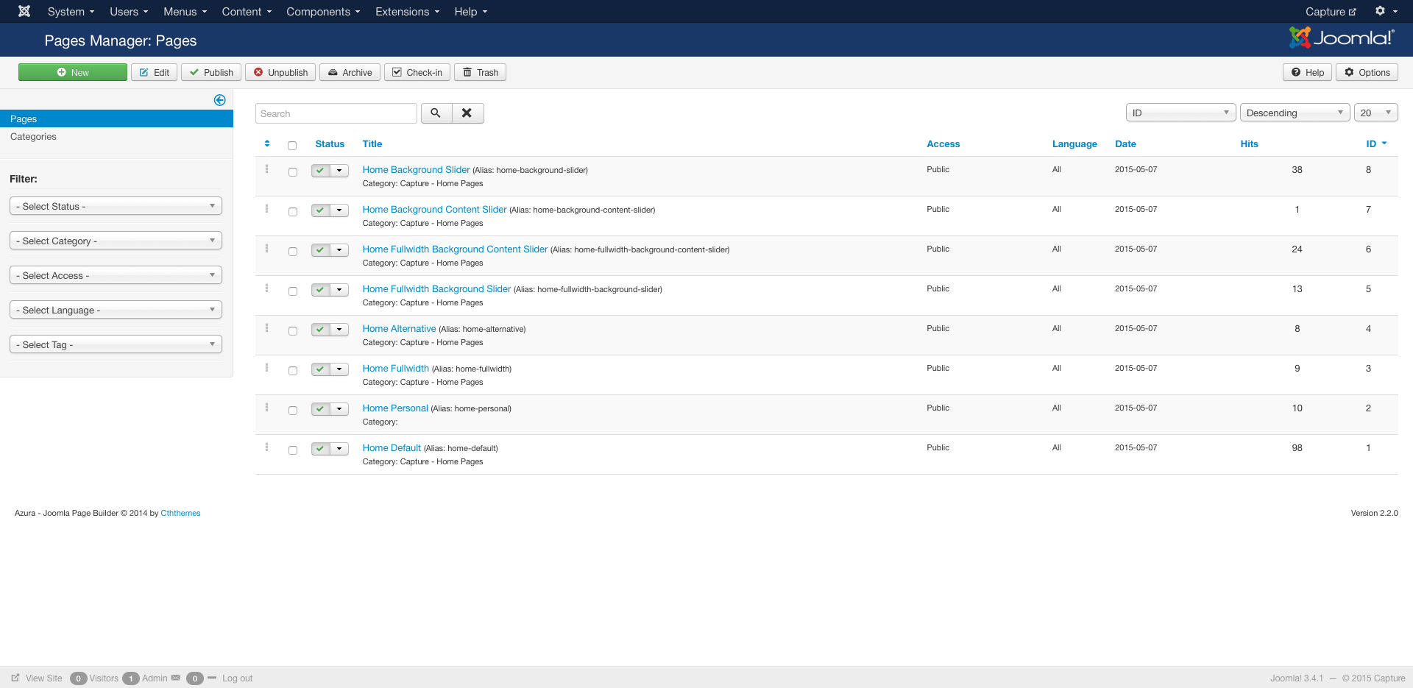Select the Home Background Slider checkbox

coord(292,172)
